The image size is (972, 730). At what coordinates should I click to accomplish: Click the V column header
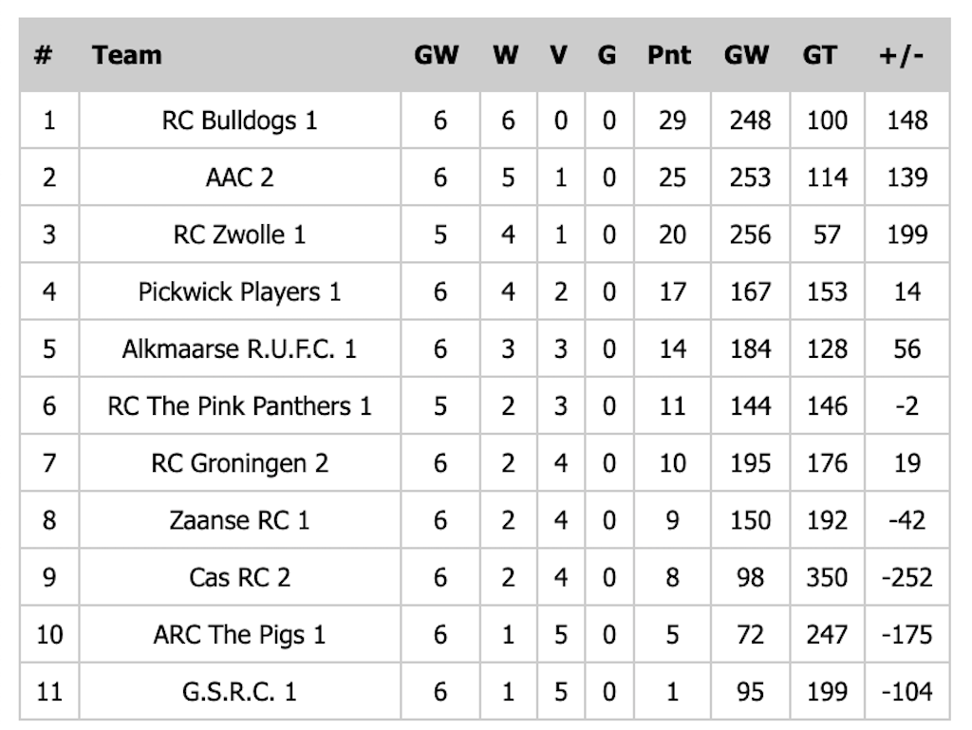[x=559, y=55]
